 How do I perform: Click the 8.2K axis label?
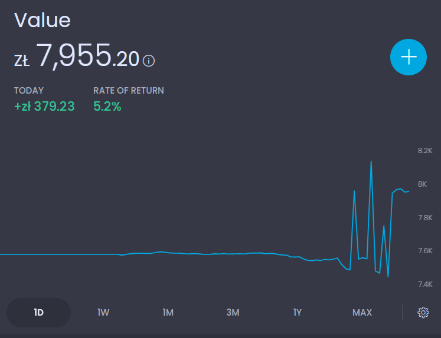tap(425, 151)
